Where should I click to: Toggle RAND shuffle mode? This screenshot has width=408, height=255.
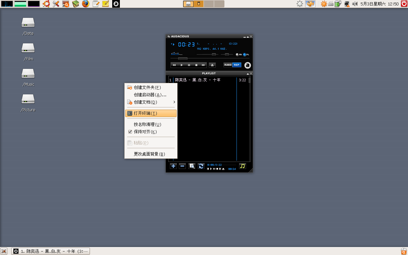pos(228,65)
